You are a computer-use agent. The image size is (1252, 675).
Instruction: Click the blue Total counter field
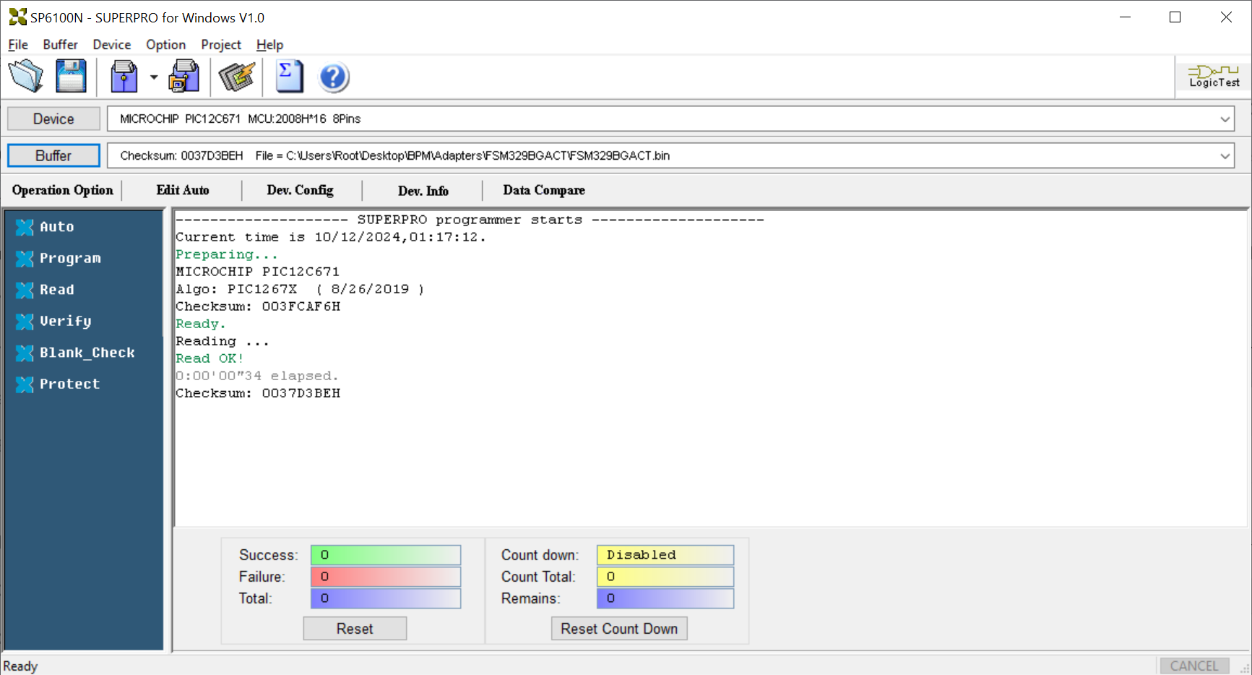pyautogui.click(x=386, y=598)
